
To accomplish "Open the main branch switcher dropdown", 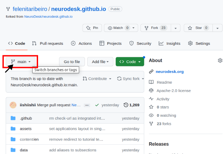I will [21, 62].
